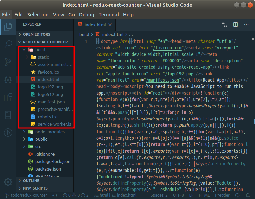Click the build breadcrumb segment
This screenshot has width=255, height=199.
[84, 34]
